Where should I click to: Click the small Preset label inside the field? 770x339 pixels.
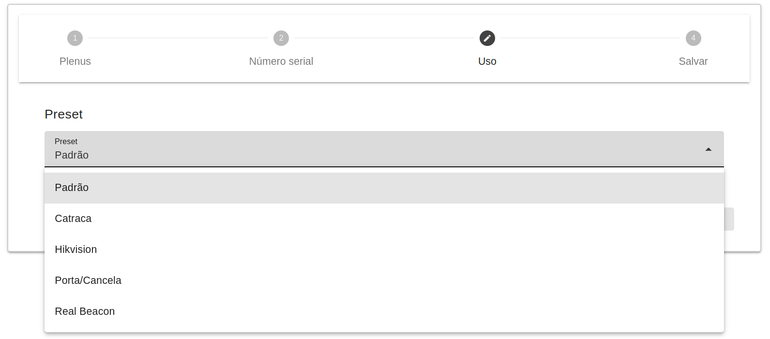coord(66,141)
